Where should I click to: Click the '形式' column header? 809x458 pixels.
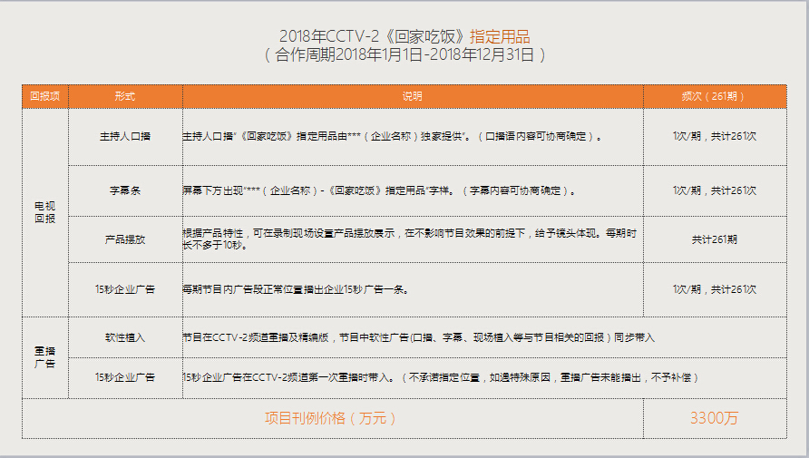125,96
